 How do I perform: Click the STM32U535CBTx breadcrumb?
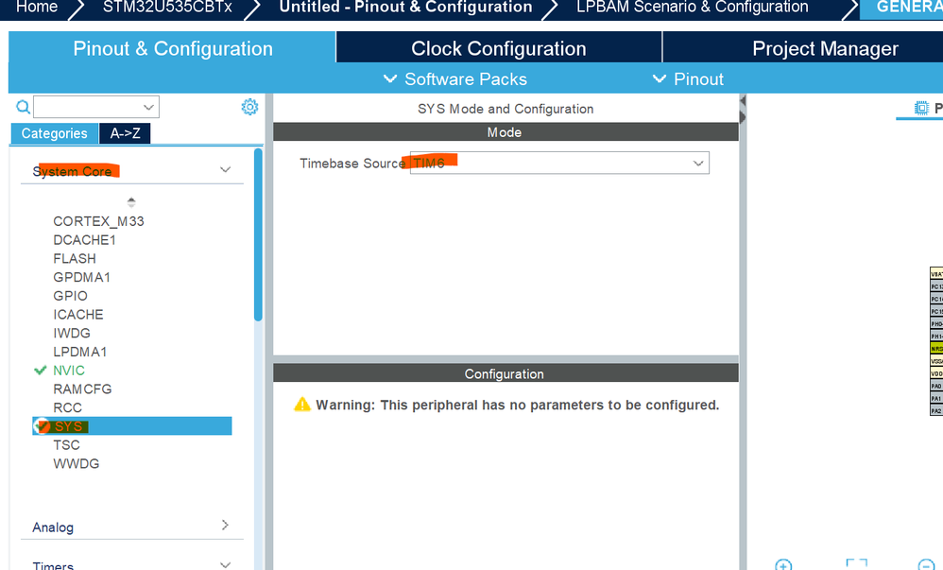(167, 8)
